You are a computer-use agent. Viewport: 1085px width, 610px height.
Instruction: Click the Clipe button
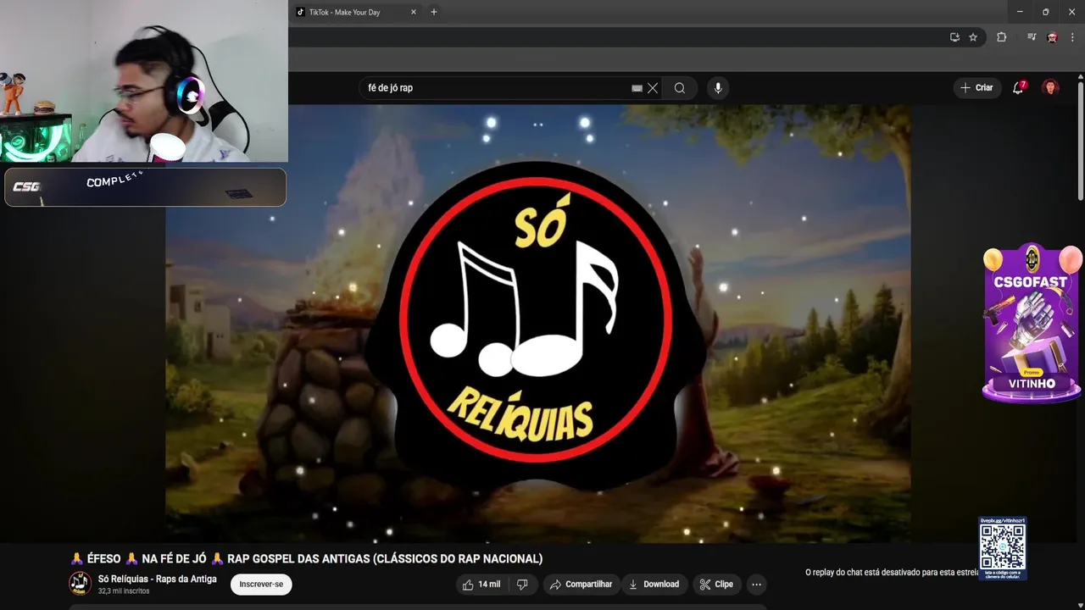click(x=716, y=585)
